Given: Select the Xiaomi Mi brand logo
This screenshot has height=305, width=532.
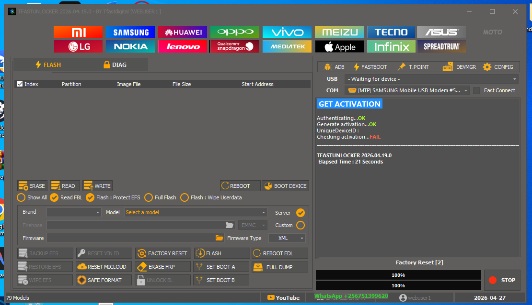Looking at the screenshot, I should pyautogui.click(x=78, y=32).
